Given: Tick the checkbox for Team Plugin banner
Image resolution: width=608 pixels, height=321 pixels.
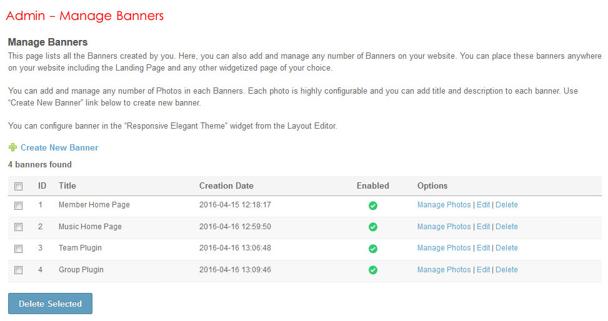Looking at the screenshot, I should pyautogui.click(x=19, y=249).
